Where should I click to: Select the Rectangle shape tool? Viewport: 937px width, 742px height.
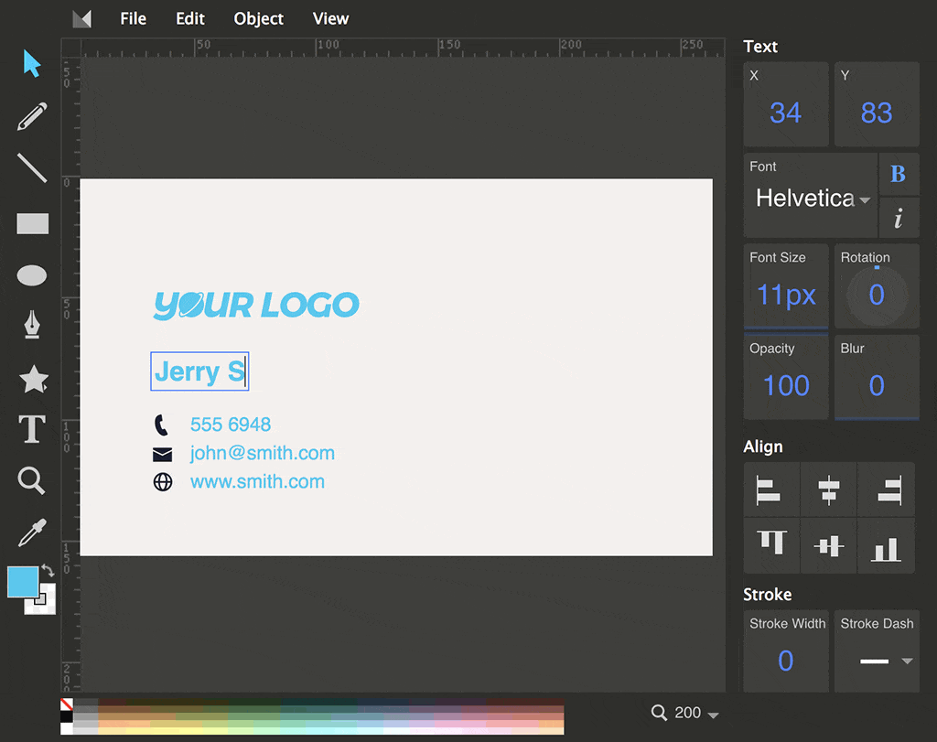click(32, 223)
